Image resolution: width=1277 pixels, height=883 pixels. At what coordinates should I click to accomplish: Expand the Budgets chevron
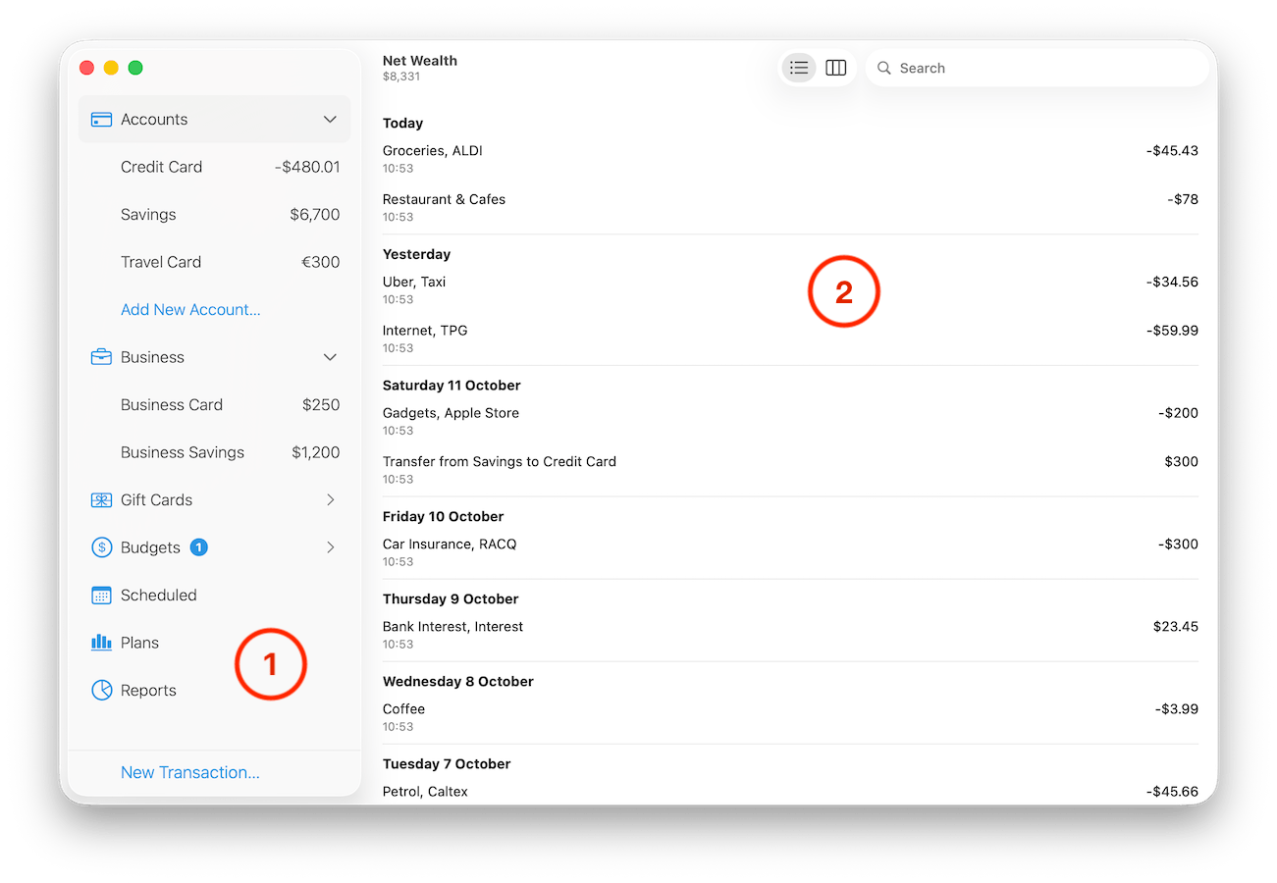click(x=330, y=547)
